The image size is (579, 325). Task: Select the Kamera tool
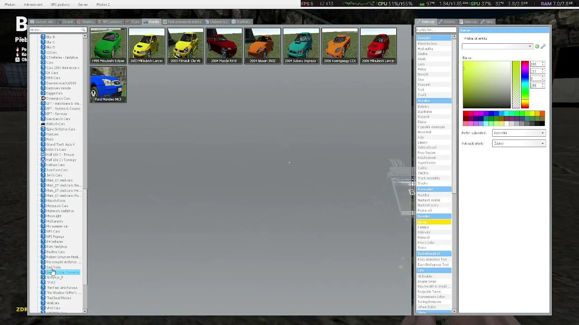(x=434, y=227)
